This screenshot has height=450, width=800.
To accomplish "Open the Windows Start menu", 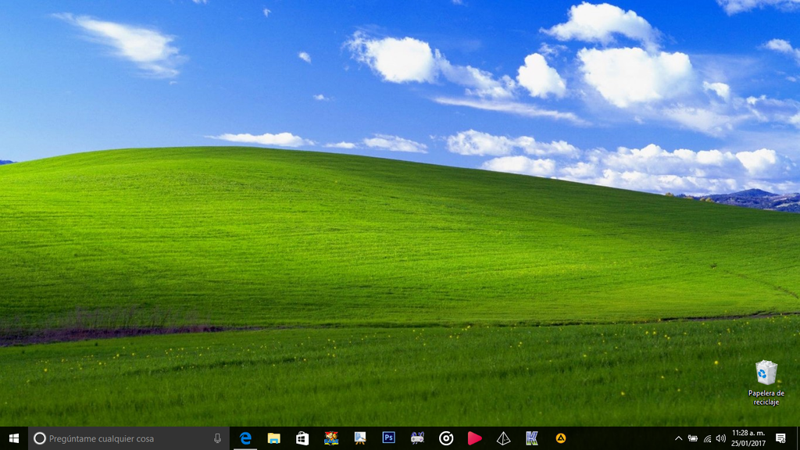I will click(14, 438).
